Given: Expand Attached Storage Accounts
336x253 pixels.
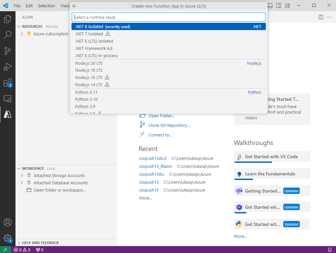Looking at the screenshot, I should pyautogui.click(x=22, y=176).
